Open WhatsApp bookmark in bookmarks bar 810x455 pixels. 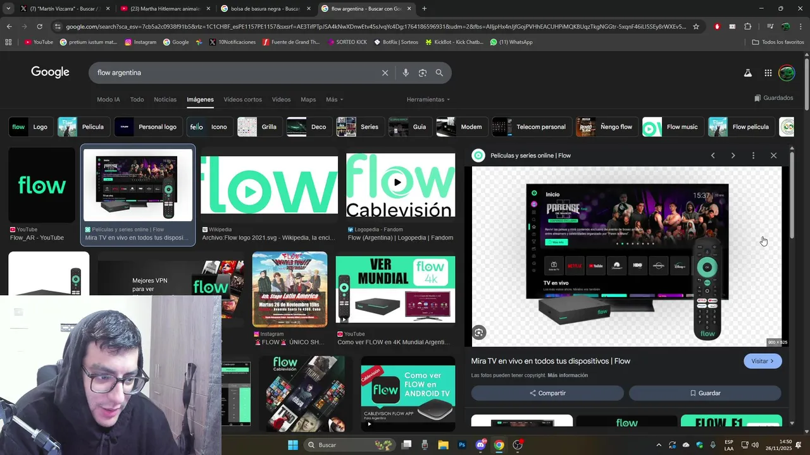(511, 42)
